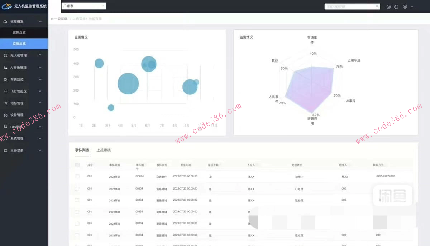Click the drone system logo icon
The height and width of the screenshot is (246, 430).
tap(7, 6)
